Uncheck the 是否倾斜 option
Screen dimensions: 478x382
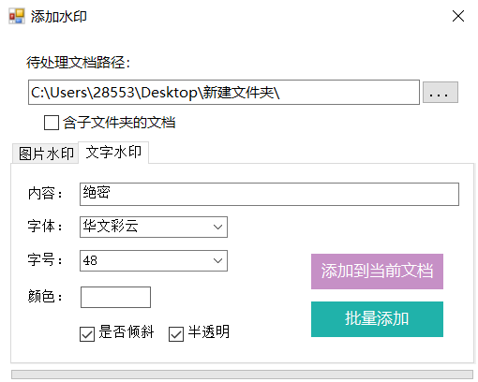point(87,334)
